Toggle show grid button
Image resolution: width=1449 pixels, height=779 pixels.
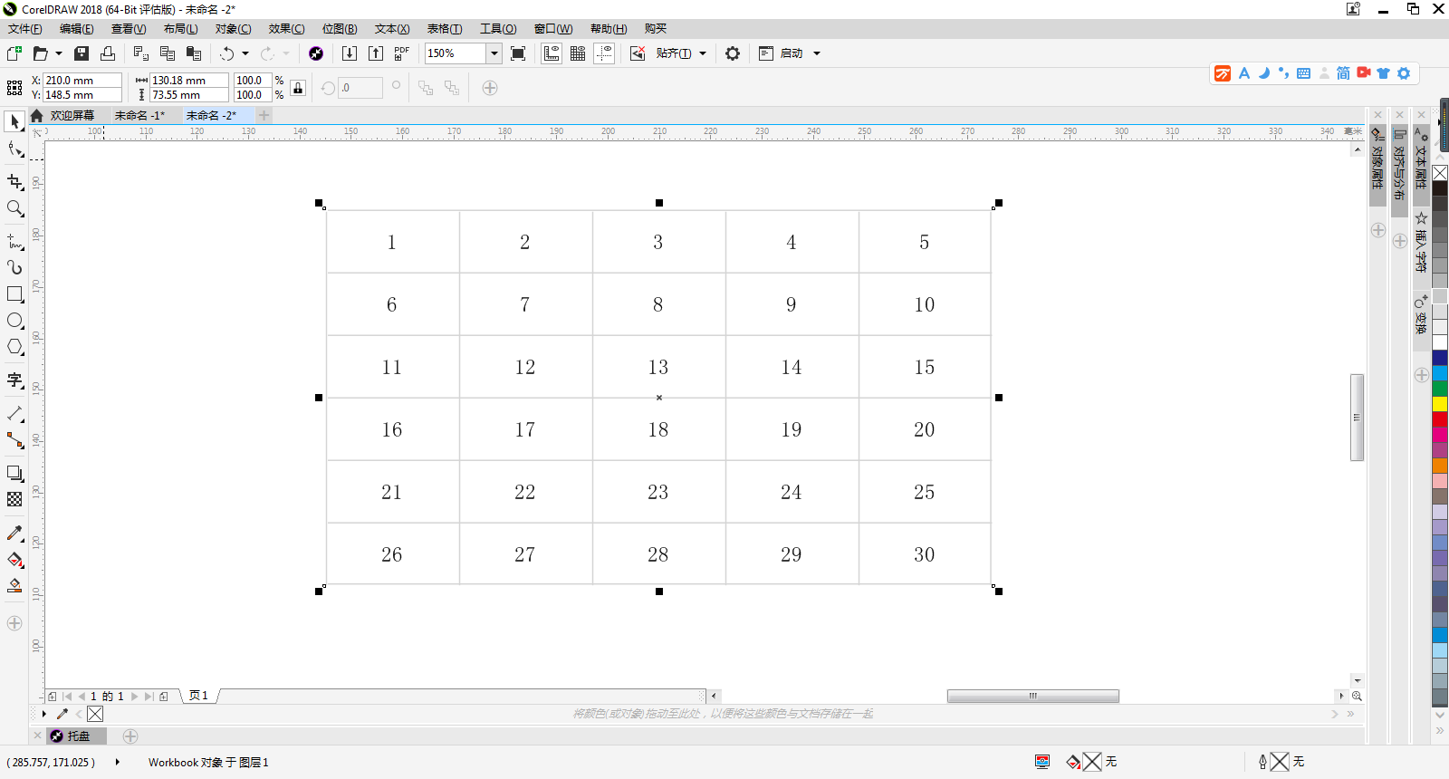(x=578, y=53)
